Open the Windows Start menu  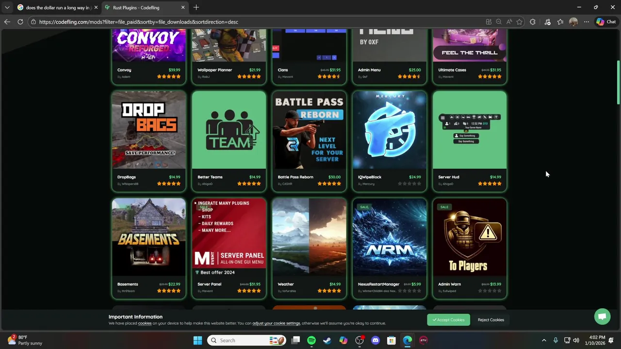point(197,340)
